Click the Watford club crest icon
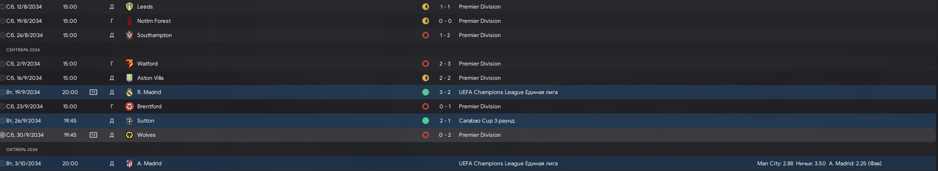This screenshot has width=938, height=171. pos(129,64)
